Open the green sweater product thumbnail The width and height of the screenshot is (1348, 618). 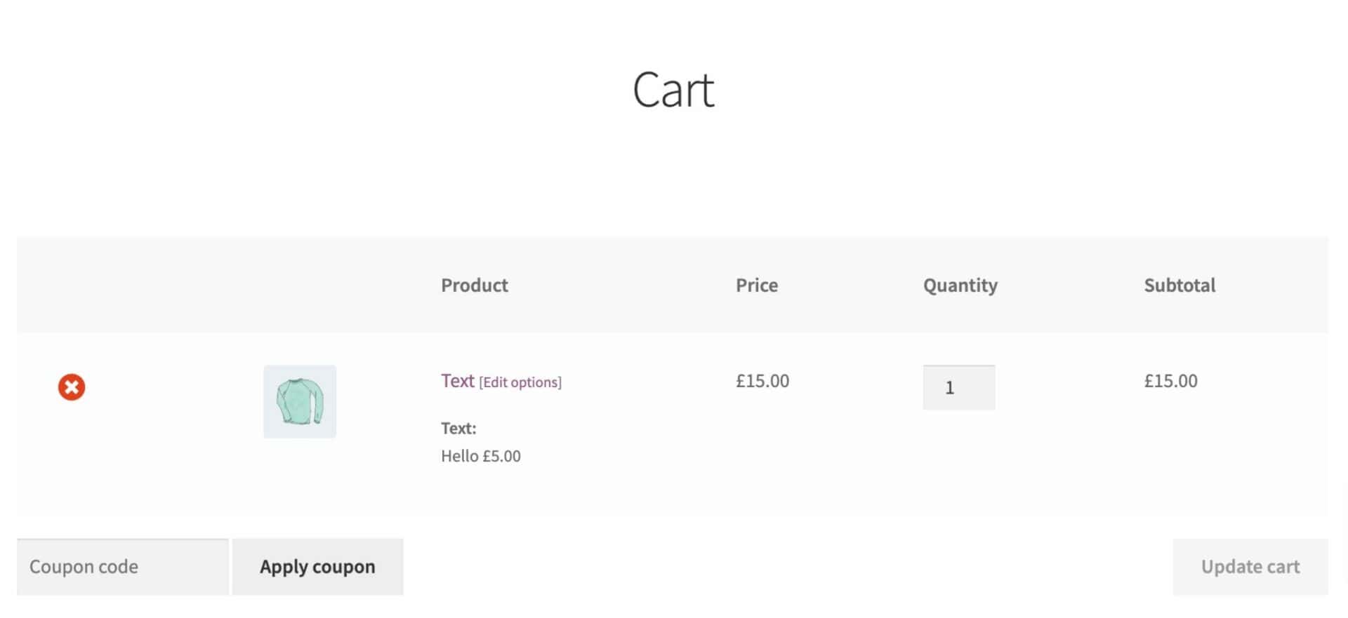point(300,401)
